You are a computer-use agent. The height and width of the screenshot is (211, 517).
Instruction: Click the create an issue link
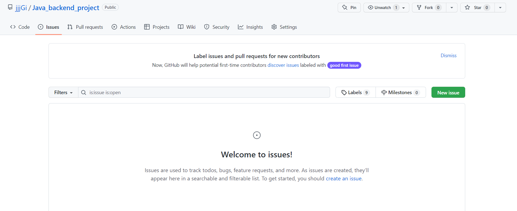pos(344,178)
